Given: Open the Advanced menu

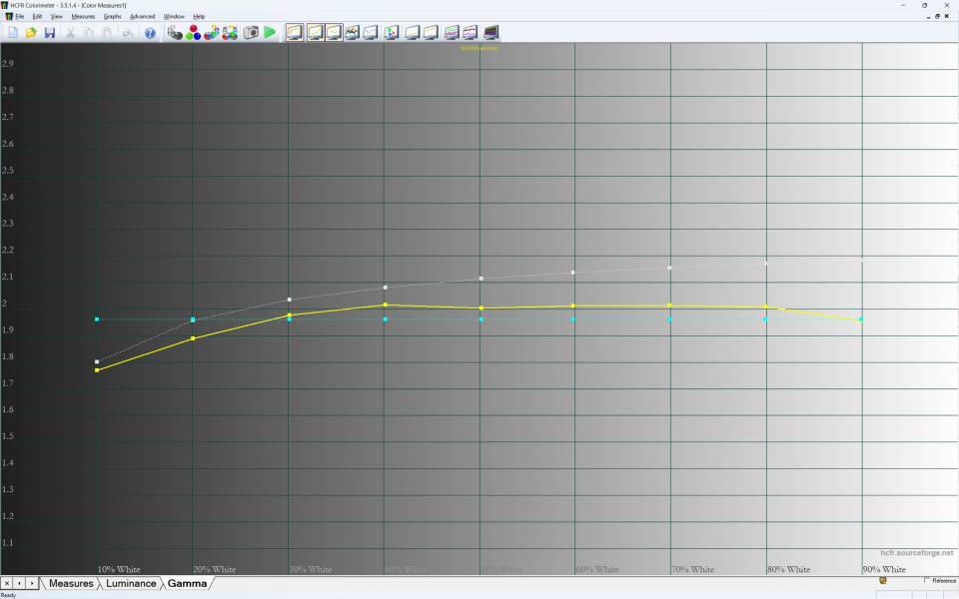Looking at the screenshot, I should point(143,17).
